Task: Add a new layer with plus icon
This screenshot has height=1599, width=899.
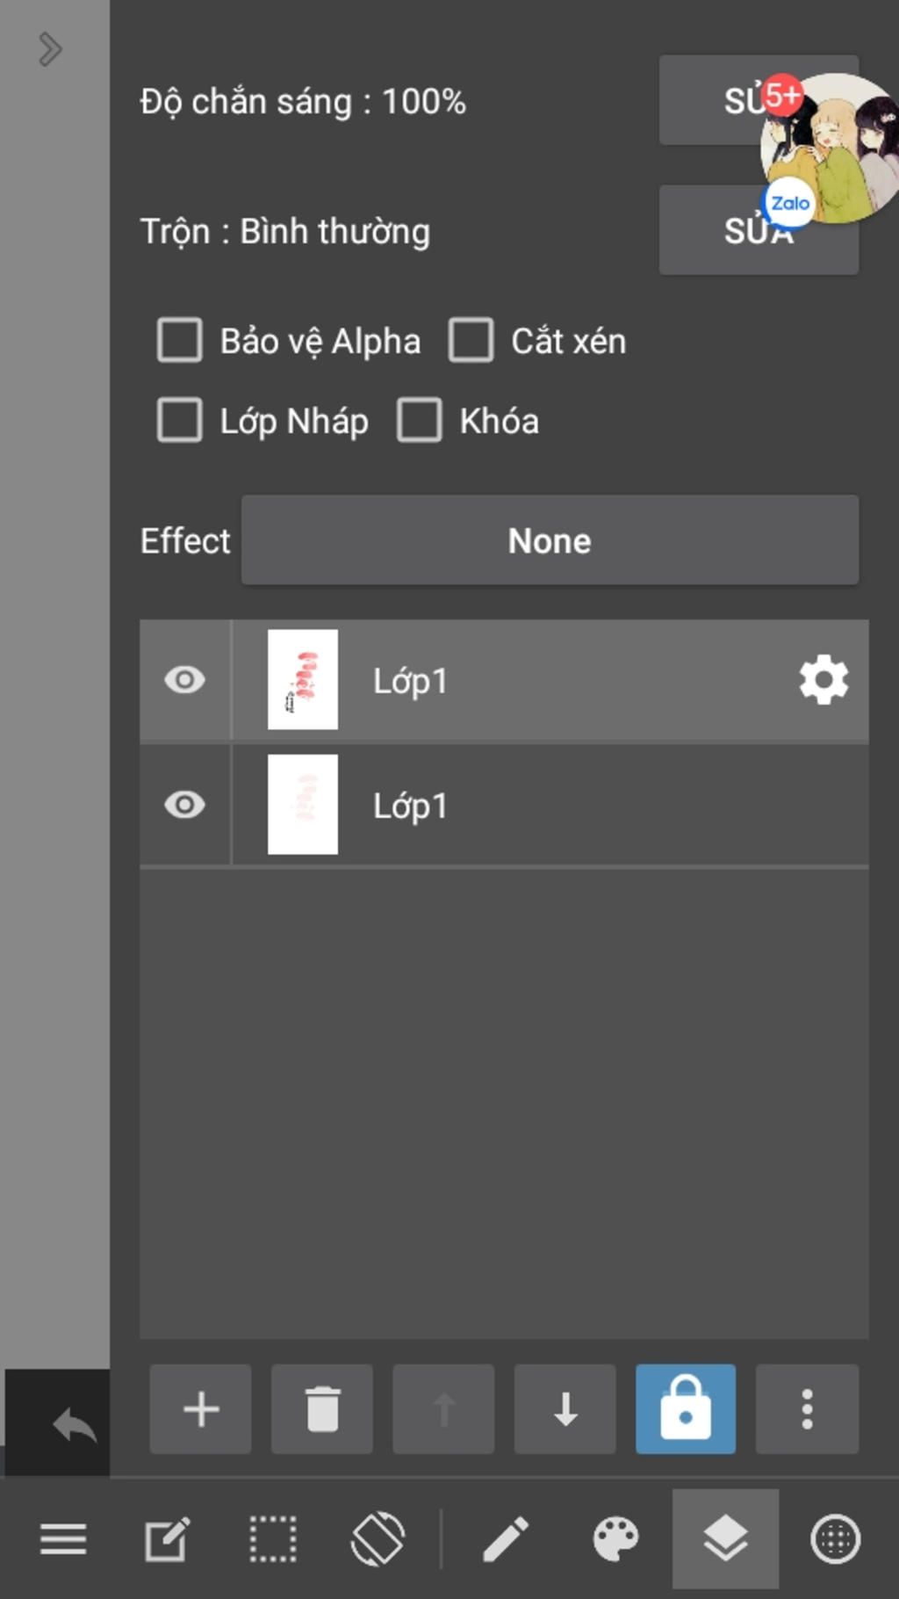Action: pyautogui.click(x=200, y=1408)
